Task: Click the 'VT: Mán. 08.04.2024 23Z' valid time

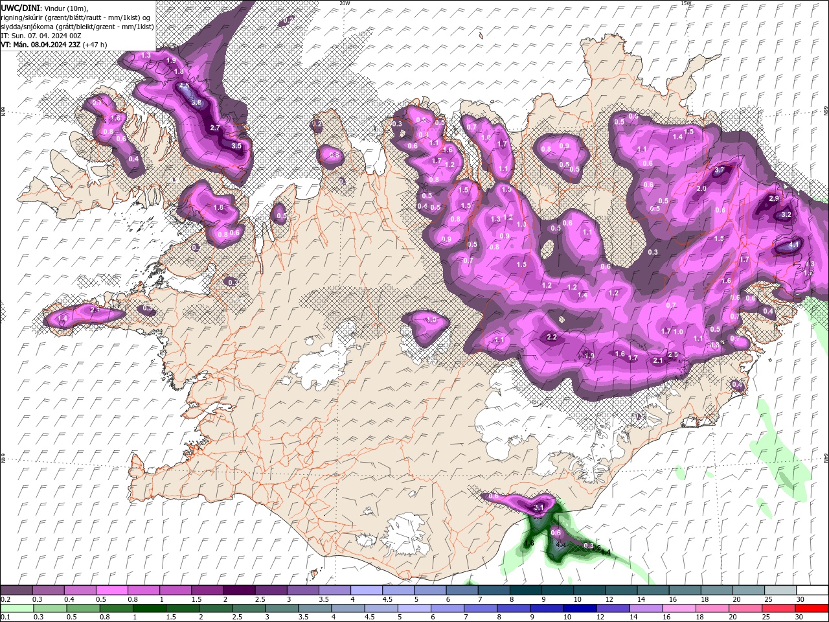Action: pos(40,45)
